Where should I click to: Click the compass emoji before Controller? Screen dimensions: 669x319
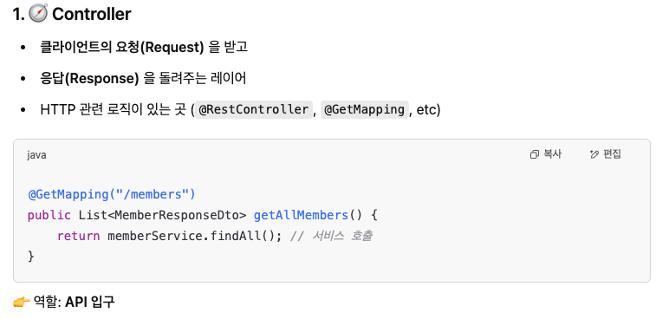coord(38,13)
